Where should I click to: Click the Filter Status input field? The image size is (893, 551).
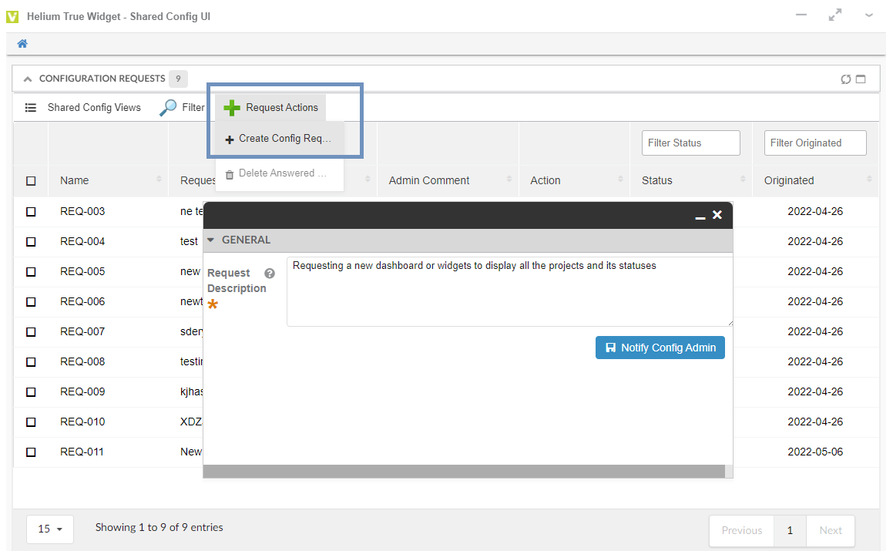(690, 143)
